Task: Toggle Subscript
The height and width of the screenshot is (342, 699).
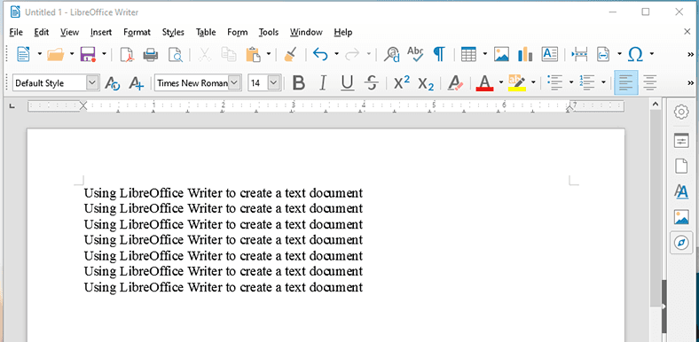Action: coord(426,83)
